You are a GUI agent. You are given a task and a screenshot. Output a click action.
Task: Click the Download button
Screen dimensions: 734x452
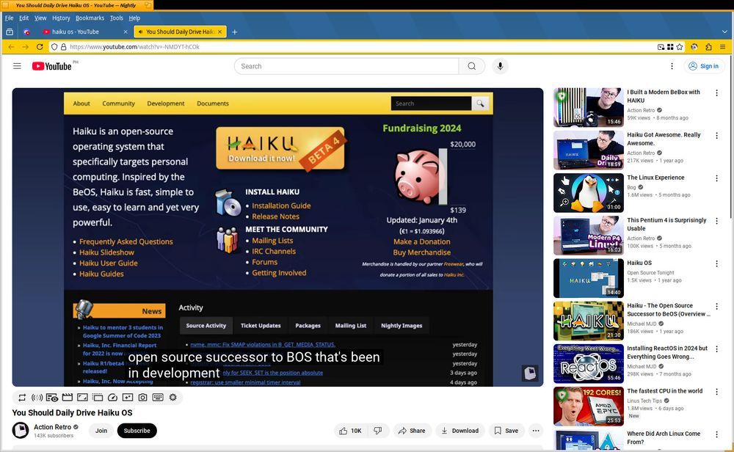[460, 431]
